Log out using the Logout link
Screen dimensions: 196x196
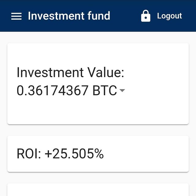(x=169, y=16)
